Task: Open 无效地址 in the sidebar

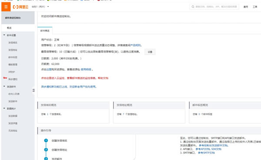Action: point(13,131)
